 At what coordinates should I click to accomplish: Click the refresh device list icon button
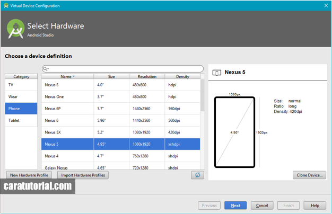click(197, 175)
